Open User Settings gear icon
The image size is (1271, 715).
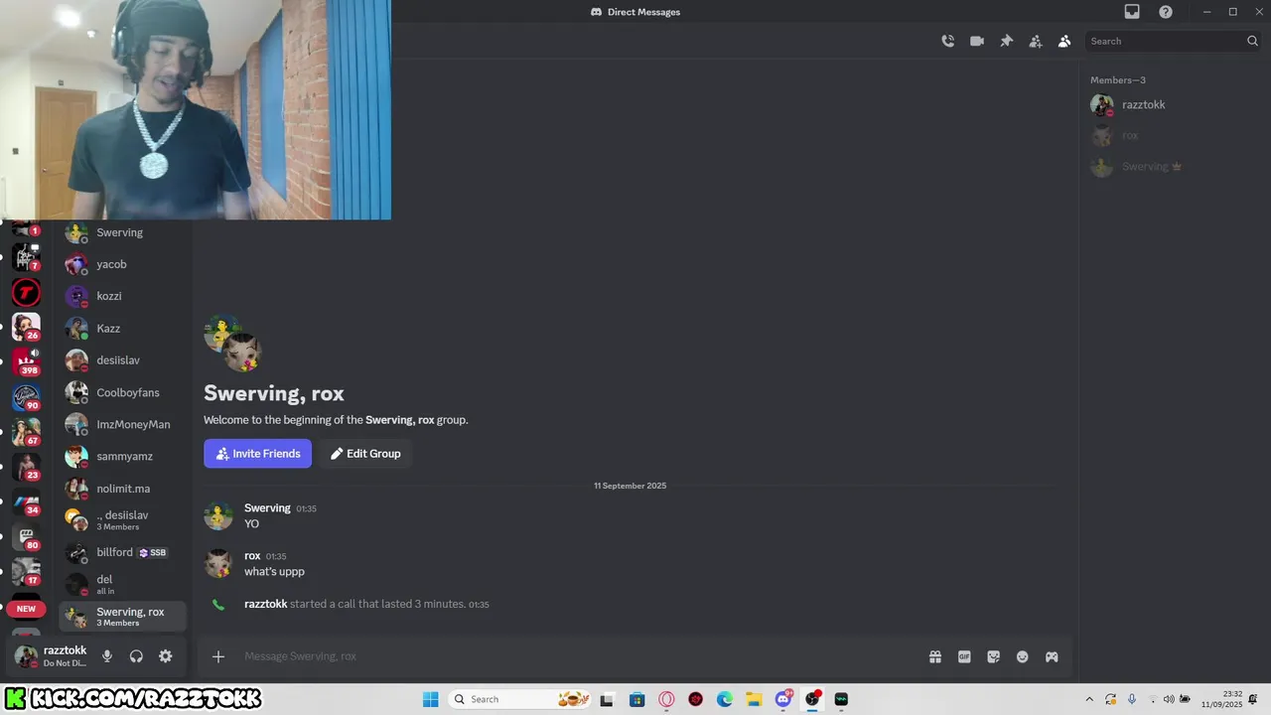tap(166, 656)
